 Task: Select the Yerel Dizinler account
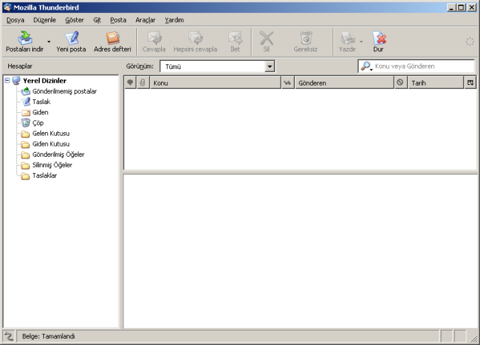pos(45,81)
